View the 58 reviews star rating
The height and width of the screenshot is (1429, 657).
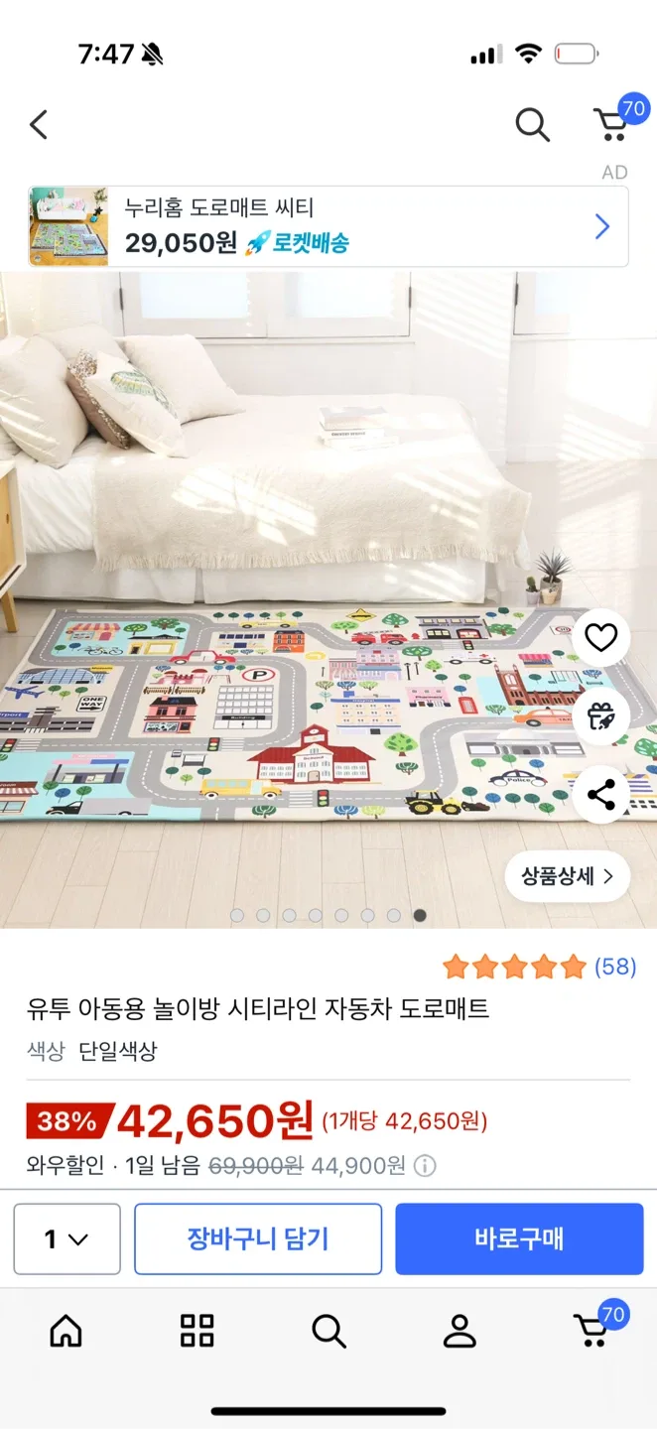(x=539, y=967)
